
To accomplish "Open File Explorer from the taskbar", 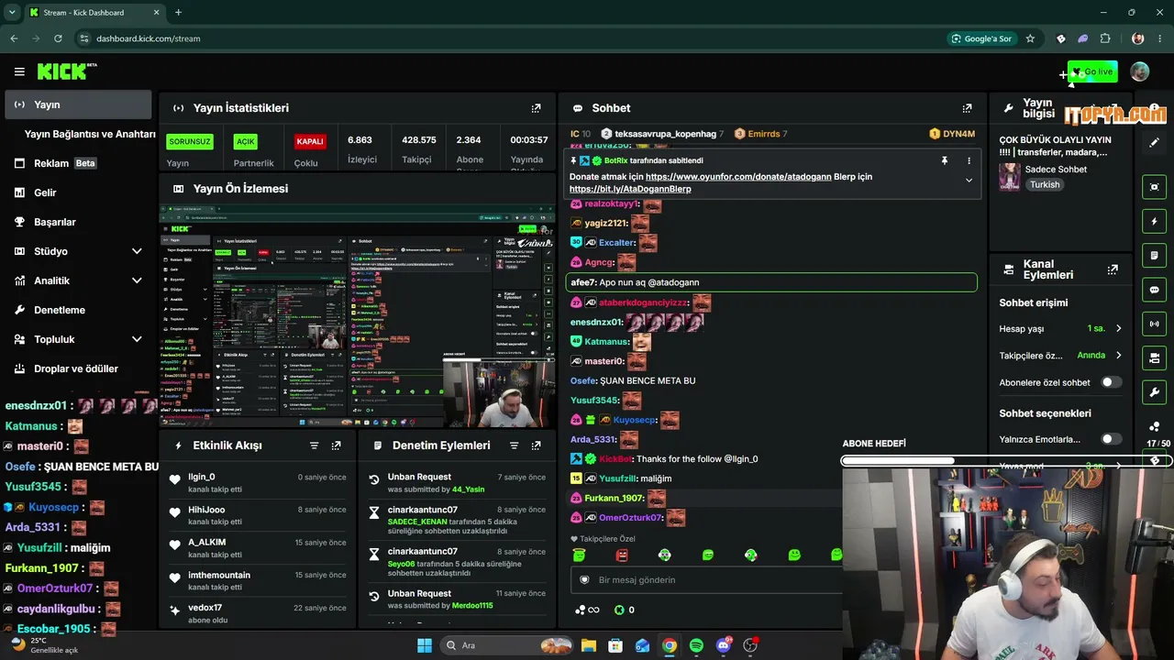I will [x=588, y=645].
